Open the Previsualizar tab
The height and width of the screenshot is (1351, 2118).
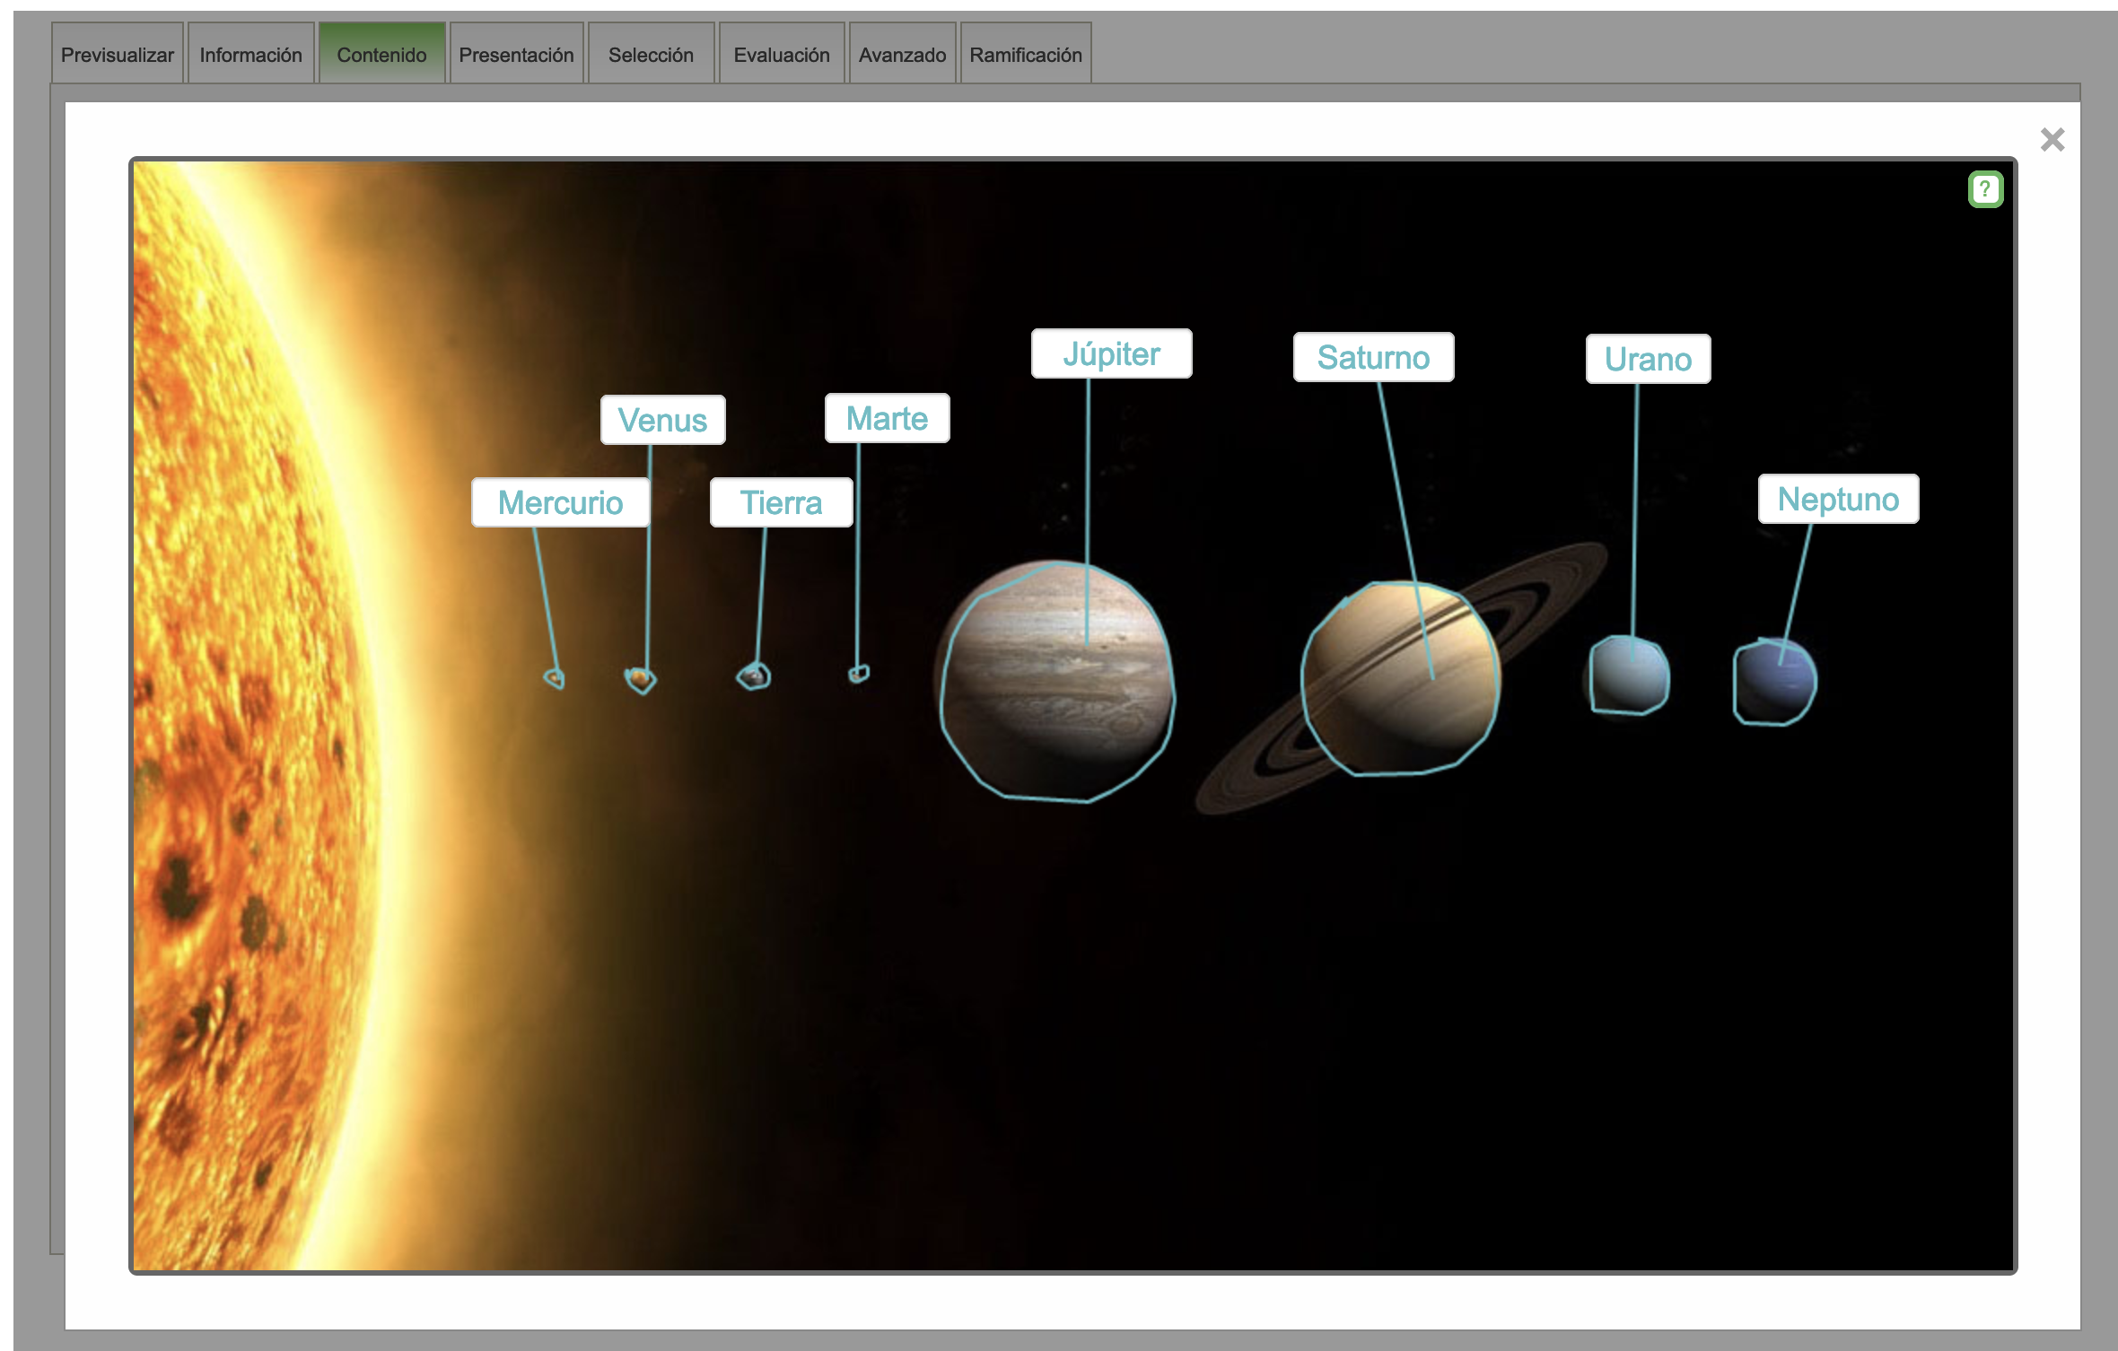(x=117, y=55)
